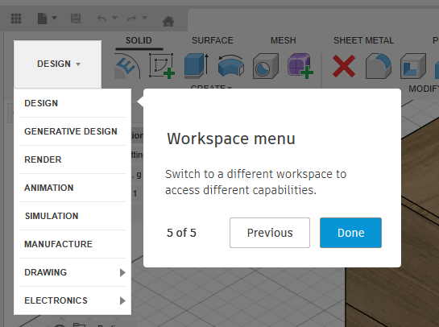
Task: Click the Previous button in the tour
Action: tap(270, 233)
